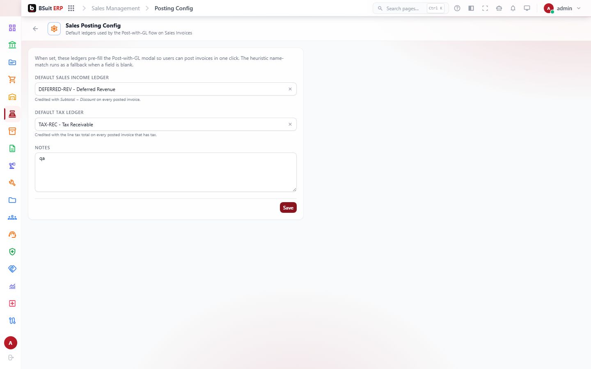591x369 pixels.
Task: Click the admin avatar at sidebar bottom
Action: click(11, 343)
